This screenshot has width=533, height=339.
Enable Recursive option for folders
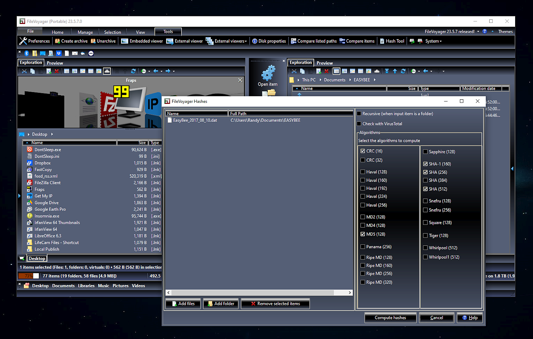[x=359, y=114]
